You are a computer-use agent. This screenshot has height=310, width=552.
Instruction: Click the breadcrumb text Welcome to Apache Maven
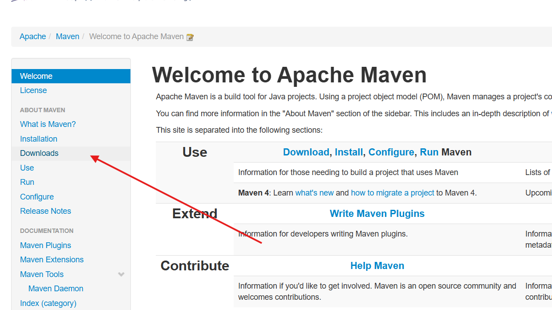136,37
